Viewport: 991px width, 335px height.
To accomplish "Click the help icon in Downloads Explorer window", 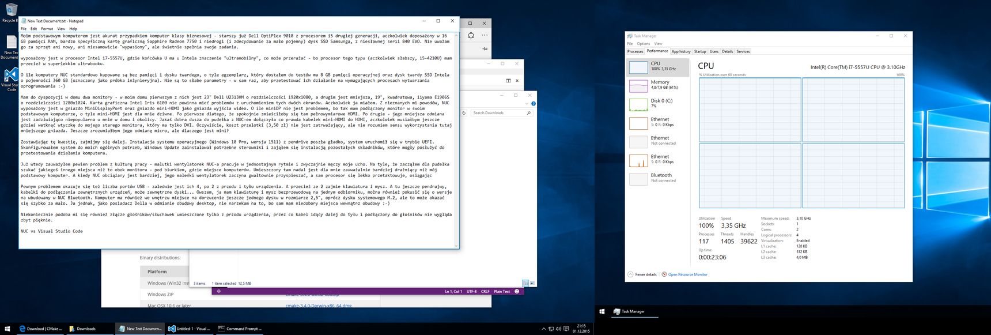I will (533, 104).
